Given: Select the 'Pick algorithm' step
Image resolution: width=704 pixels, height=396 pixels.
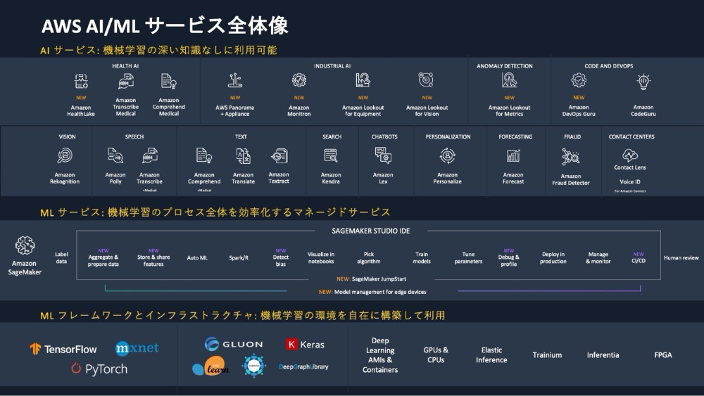Looking at the screenshot, I should pyautogui.click(x=369, y=258).
